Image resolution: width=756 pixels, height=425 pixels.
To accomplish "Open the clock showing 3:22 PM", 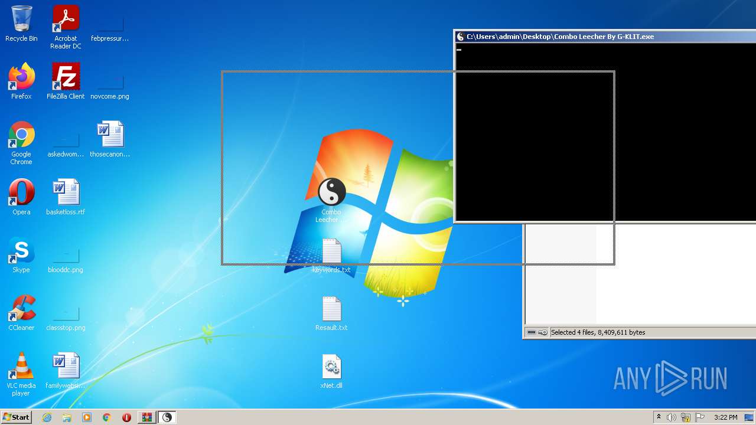I will 725,417.
